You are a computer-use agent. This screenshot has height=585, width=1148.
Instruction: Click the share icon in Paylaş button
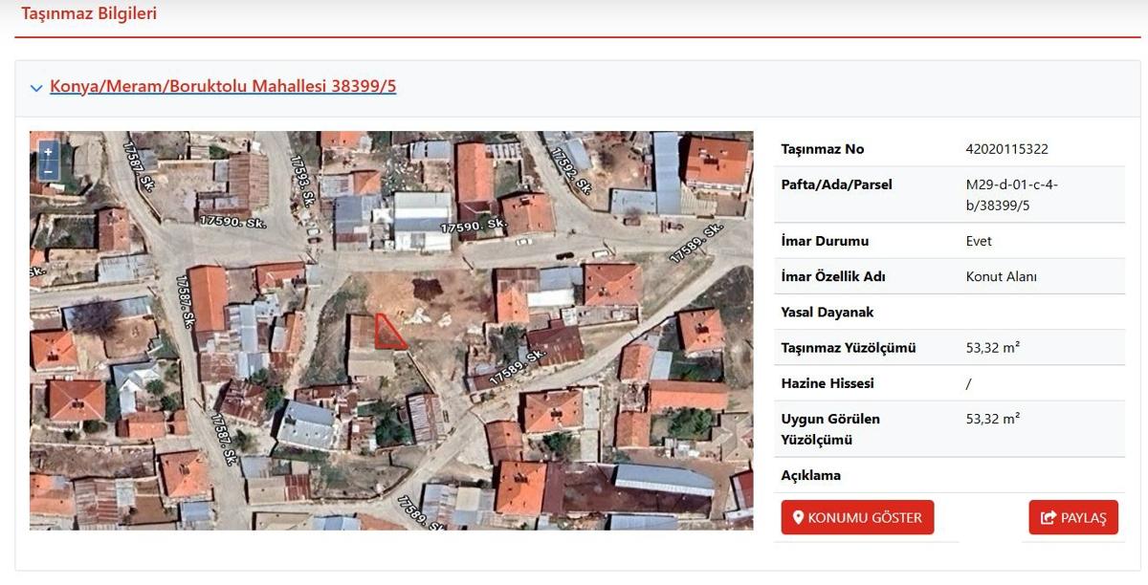[1049, 518]
